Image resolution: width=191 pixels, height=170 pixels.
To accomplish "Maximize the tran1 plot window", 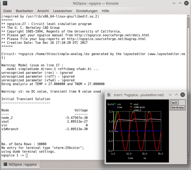I will pos(176,95).
